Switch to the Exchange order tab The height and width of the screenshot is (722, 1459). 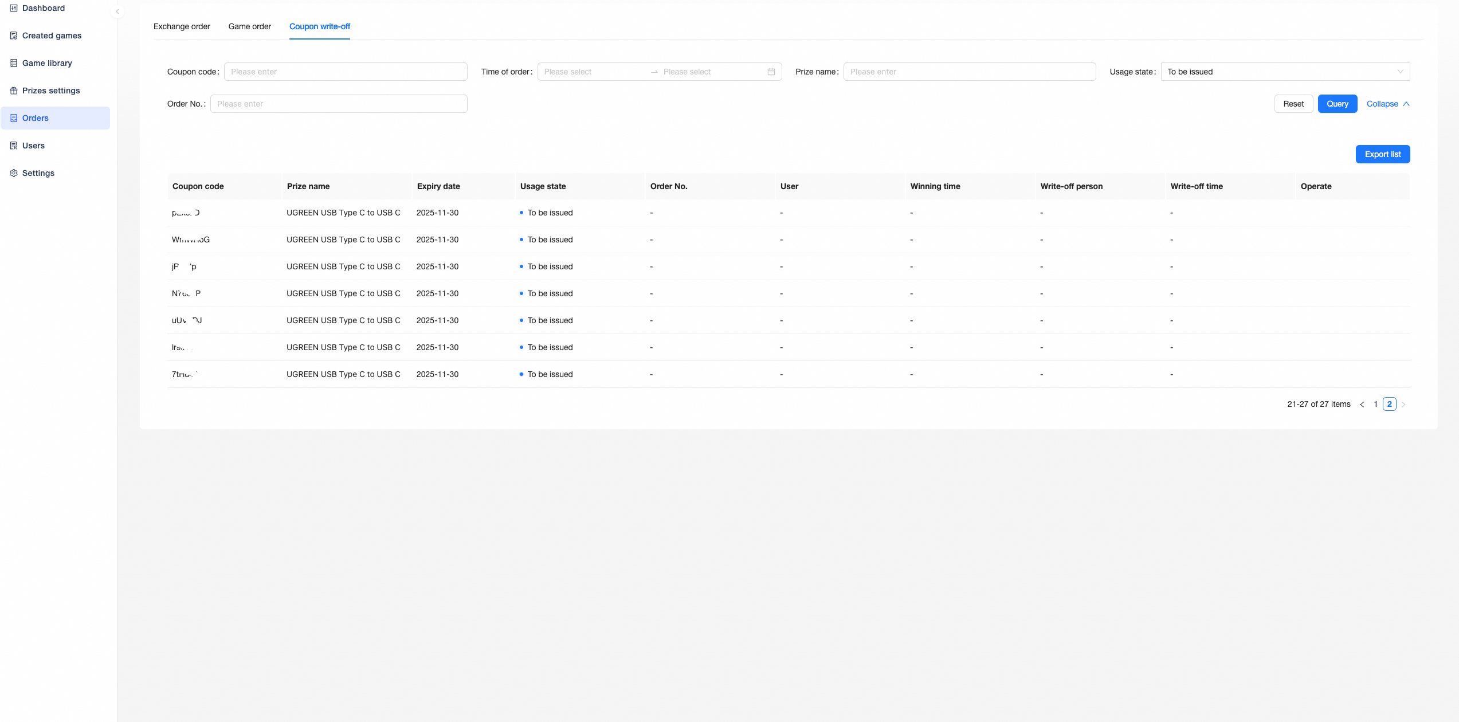182,26
